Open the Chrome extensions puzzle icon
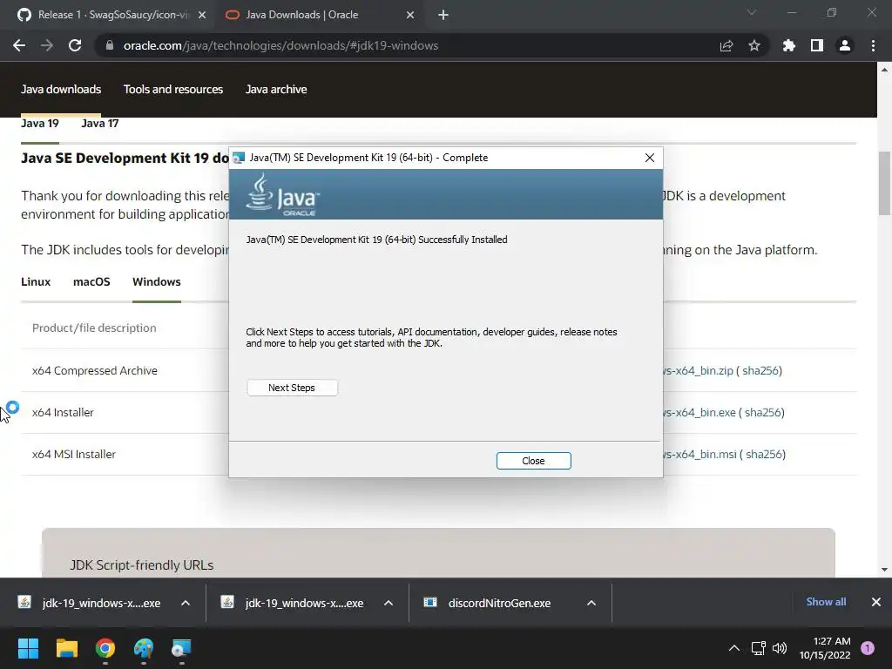Screen dimensions: 892x669 [788, 45]
